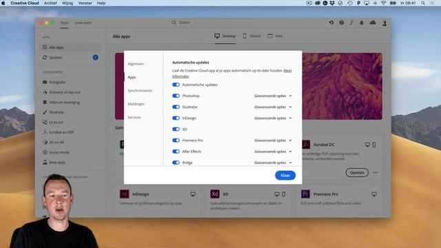Turn off InDesign automatic updates
Viewport: 441px width, 248px height.
coord(176,118)
